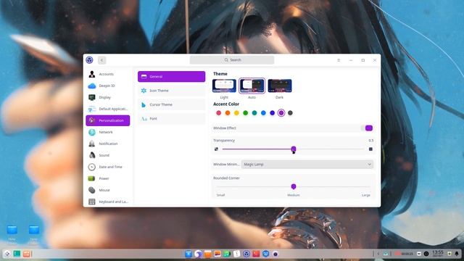Go back using the back arrow button
Viewport: 464px width, 261px height.
(101, 60)
